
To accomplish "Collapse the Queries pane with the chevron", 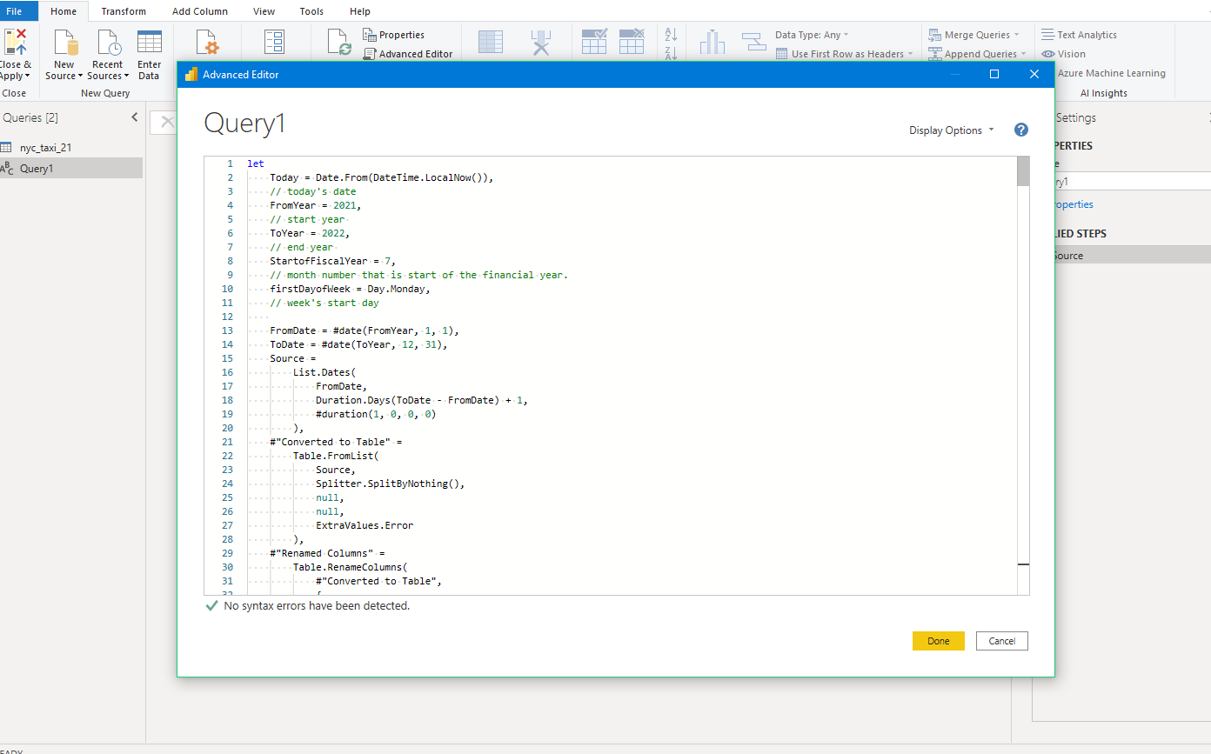I will 135,117.
